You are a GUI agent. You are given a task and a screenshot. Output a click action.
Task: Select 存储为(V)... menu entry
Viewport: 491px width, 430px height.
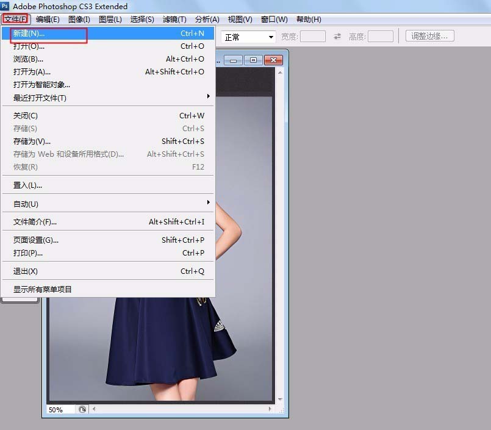(x=32, y=142)
